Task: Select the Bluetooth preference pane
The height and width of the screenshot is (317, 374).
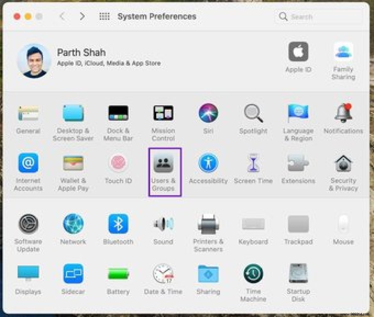Action: coord(118,224)
